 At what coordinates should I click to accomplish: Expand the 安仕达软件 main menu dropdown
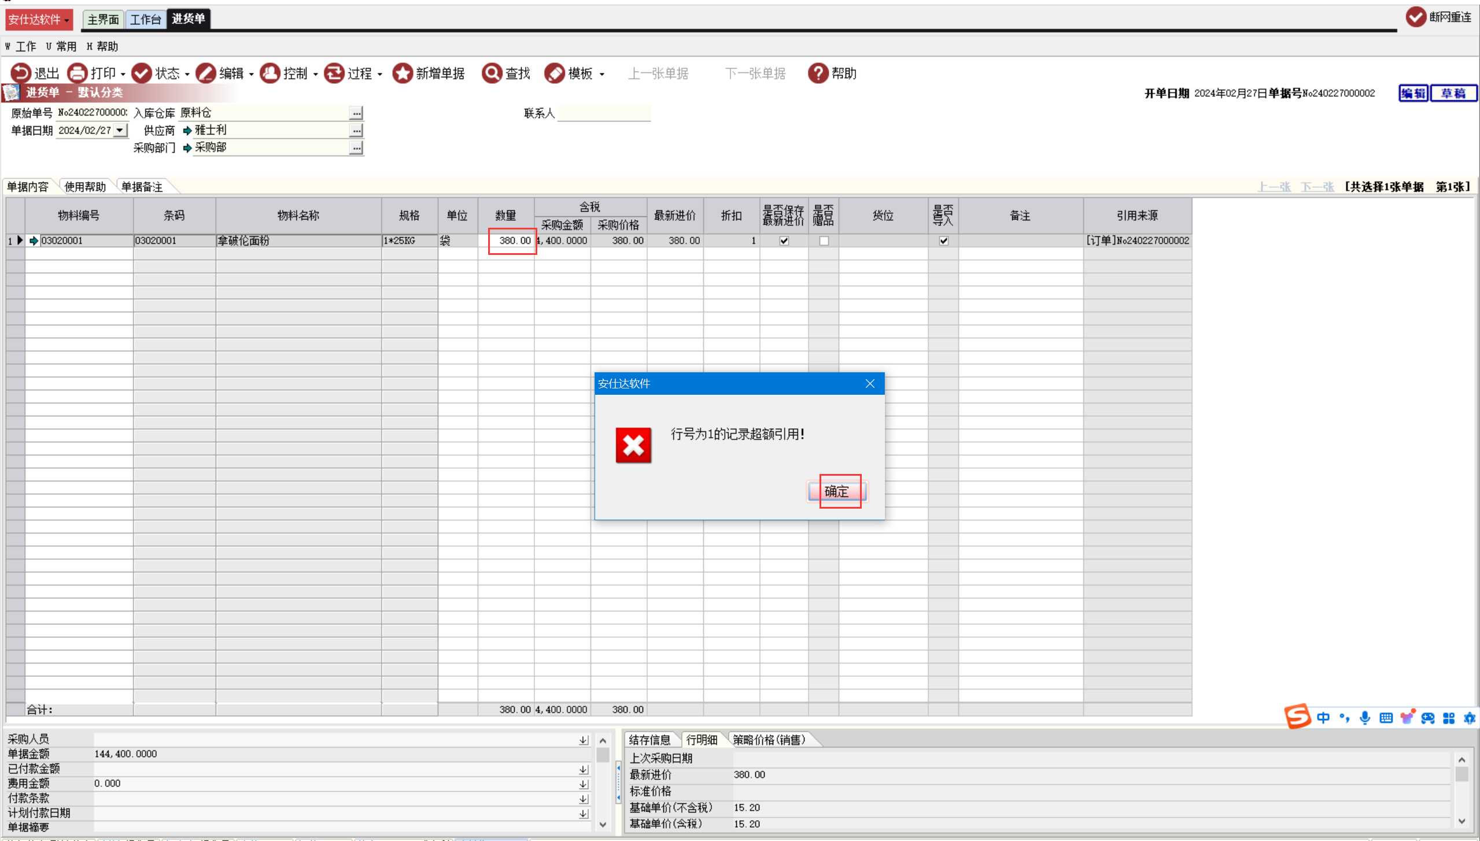pyautogui.click(x=39, y=20)
